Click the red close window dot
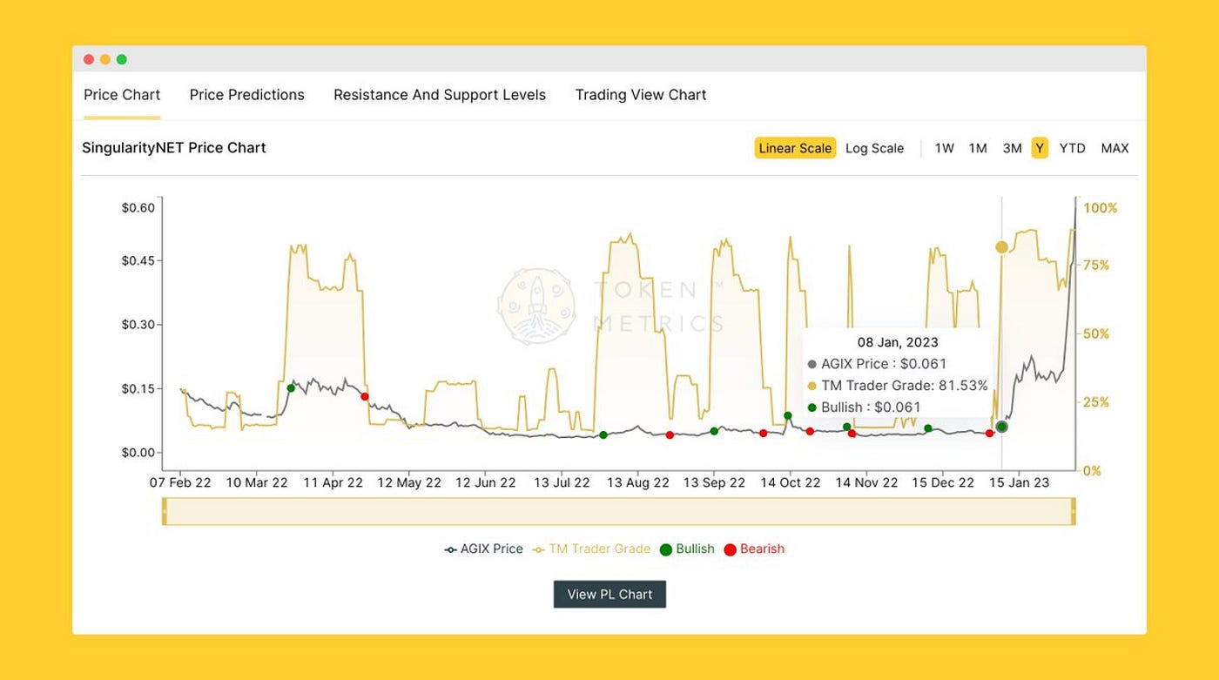Screen dimensions: 1219x680 tap(89, 59)
